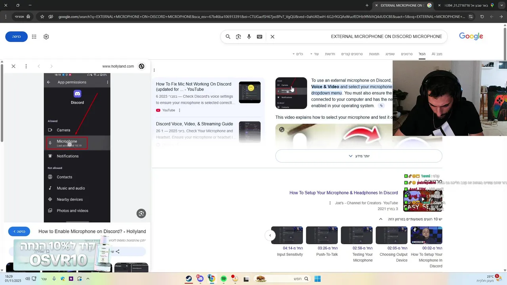Click the AI overview source link chip
Viewport: 507px width, 285px height.
coord(381,106)
